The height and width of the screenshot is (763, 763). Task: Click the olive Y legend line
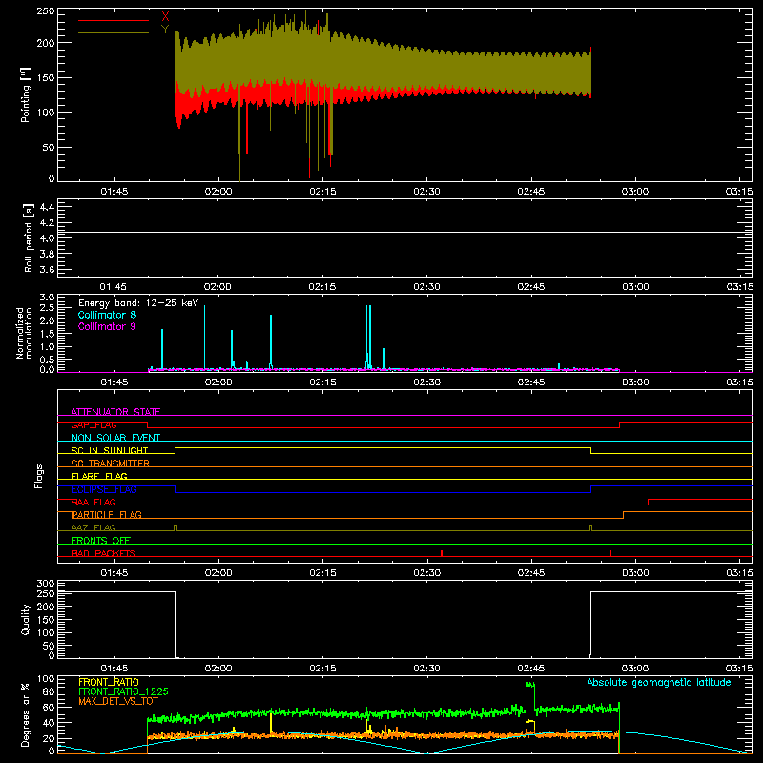pyautogui.click(x=113, y=32)
